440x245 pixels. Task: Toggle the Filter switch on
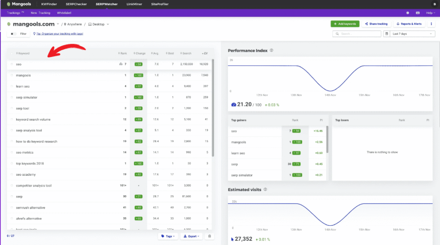pyautogui.click(x=14, y=34)
